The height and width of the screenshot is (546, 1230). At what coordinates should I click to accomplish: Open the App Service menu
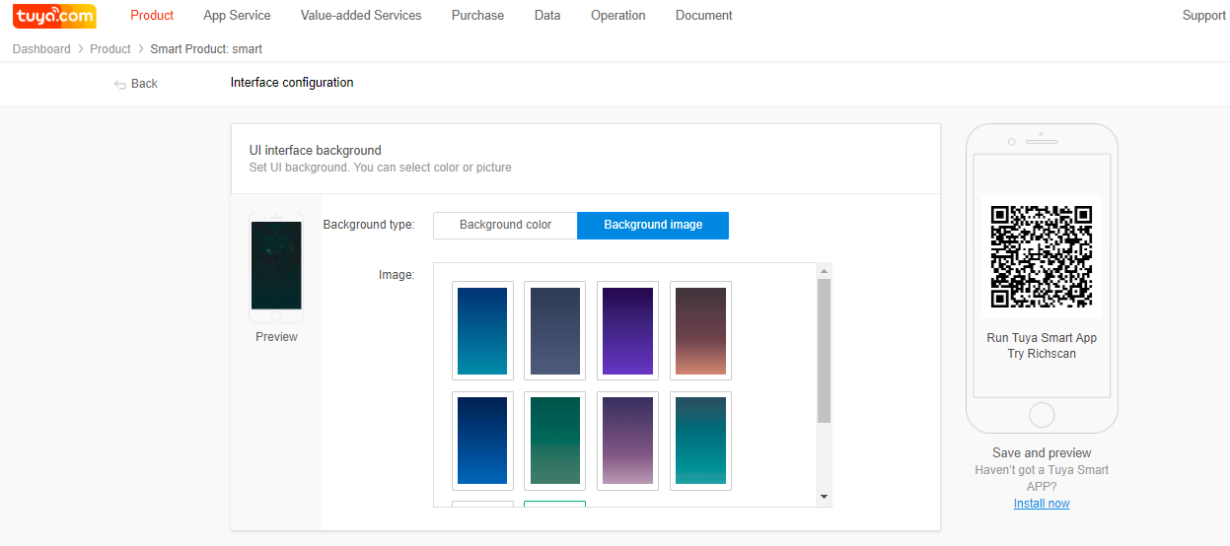pos(237,16)
